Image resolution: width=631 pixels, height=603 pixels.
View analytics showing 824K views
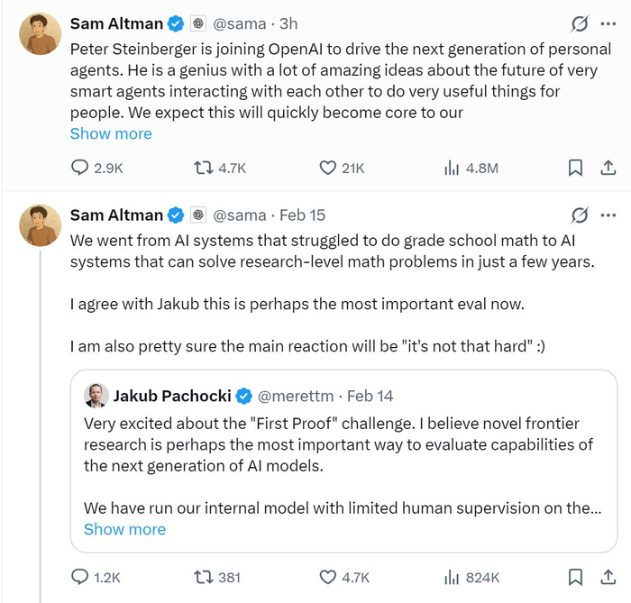coord(453,577)
